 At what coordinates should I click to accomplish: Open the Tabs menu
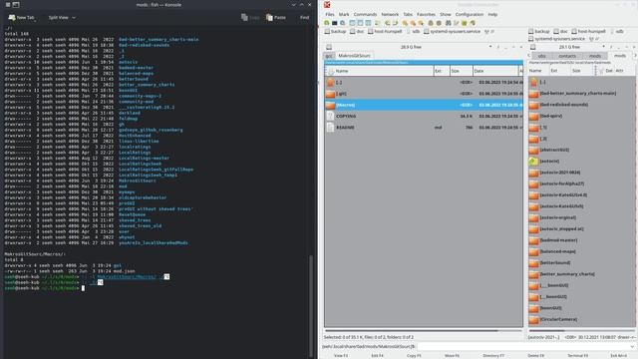408,14
